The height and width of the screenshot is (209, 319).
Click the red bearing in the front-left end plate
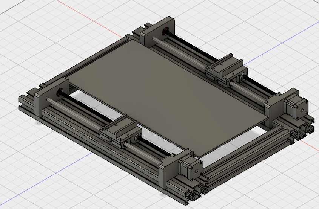[x=60, y=92]
